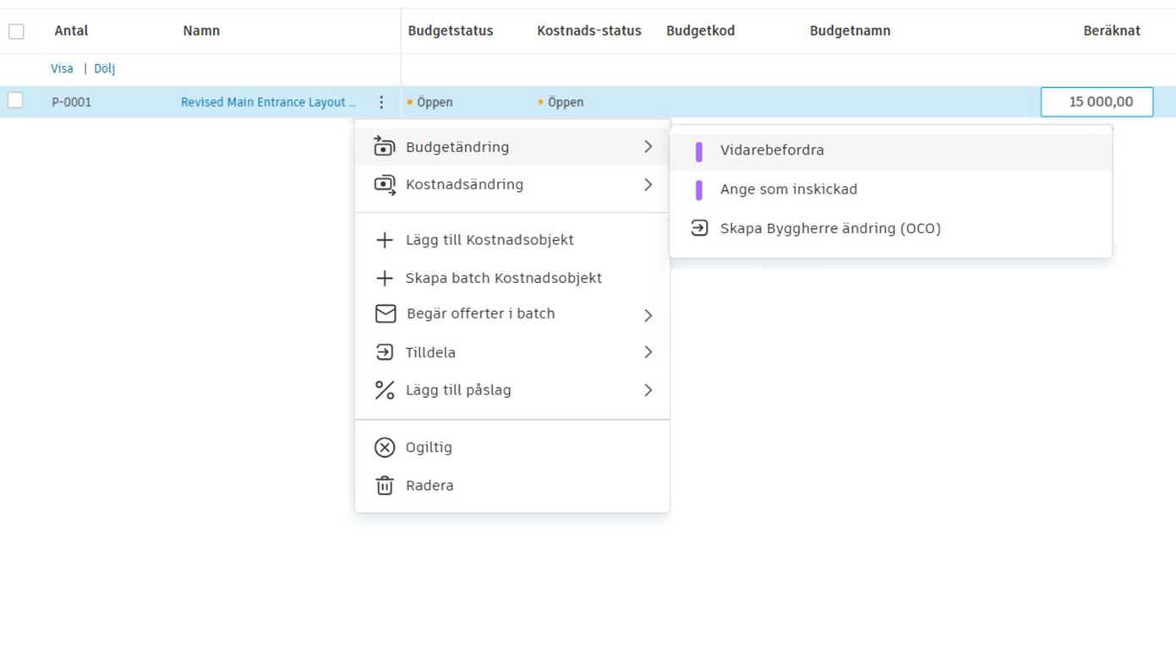Click the percent icon for Lägg till påslag

pos(385,389)
